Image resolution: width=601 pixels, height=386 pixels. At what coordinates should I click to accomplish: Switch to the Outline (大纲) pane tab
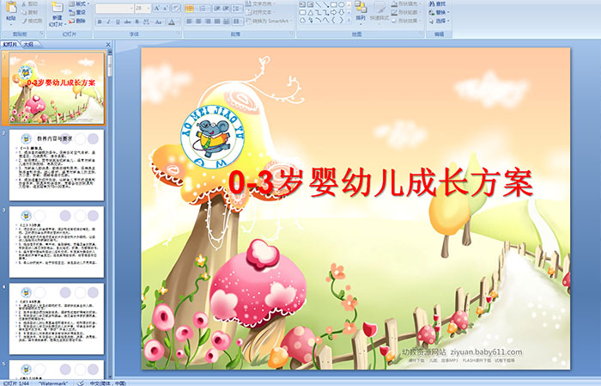coord(28,45)
